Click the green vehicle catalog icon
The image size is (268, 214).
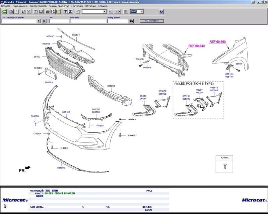tap(4, 12)
